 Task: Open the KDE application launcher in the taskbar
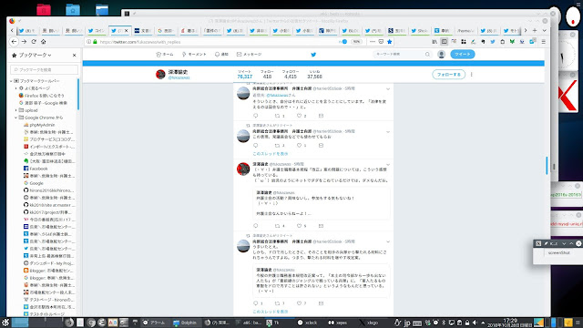point(5,323)
